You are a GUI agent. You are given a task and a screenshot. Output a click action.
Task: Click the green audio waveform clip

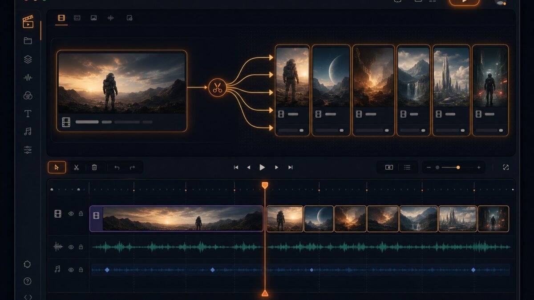[301, 247]
